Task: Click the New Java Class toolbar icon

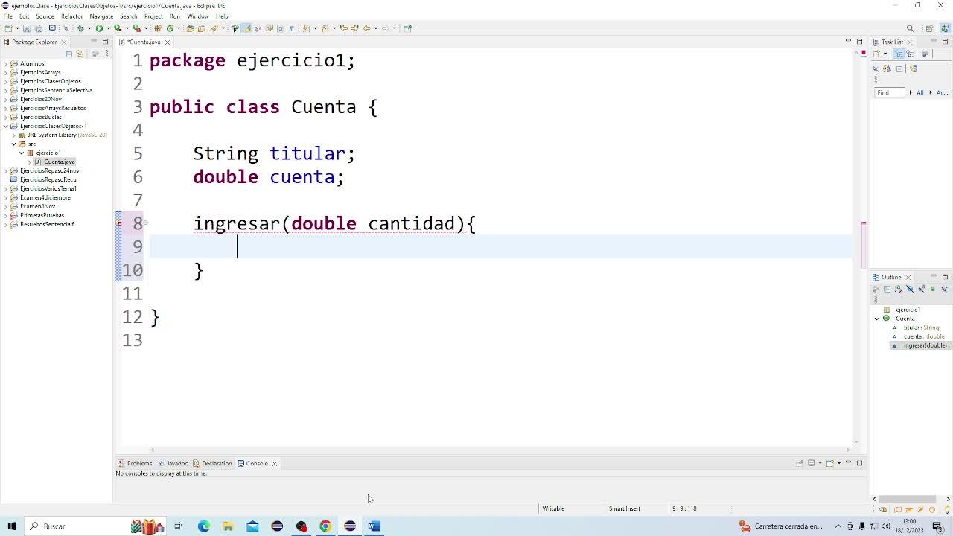Action: [170, 28]
